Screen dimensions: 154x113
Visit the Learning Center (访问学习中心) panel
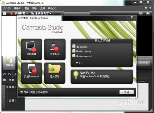102,77
